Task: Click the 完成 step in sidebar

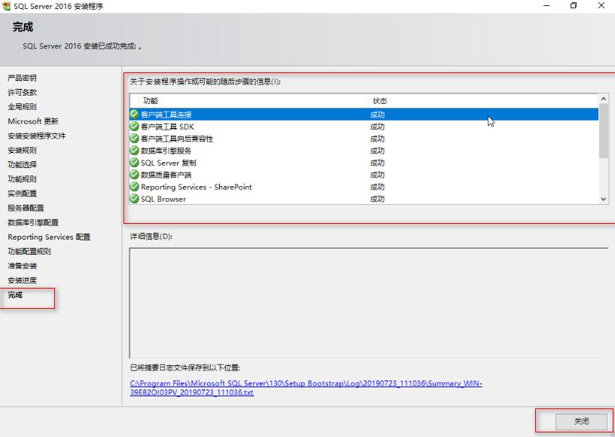Action: coord(15,295)
